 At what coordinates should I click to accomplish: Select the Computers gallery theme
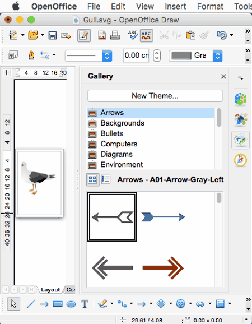click(151, 144)
